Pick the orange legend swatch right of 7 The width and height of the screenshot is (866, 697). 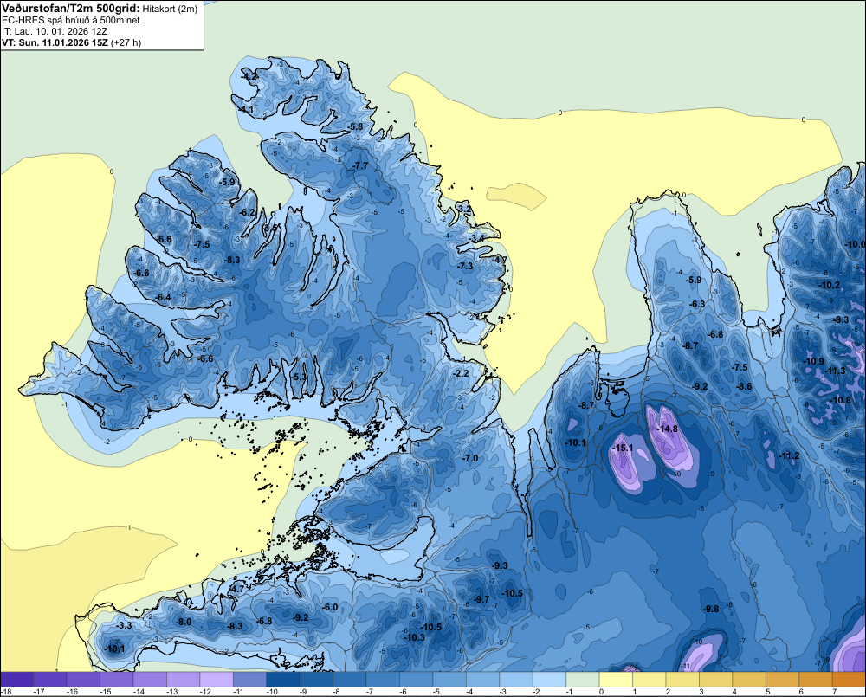[x=849, y=679]
